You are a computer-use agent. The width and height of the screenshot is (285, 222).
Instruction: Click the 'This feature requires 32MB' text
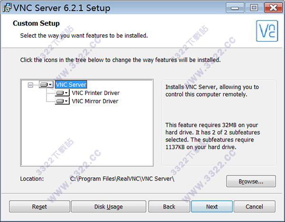click(x=213, y=136)
